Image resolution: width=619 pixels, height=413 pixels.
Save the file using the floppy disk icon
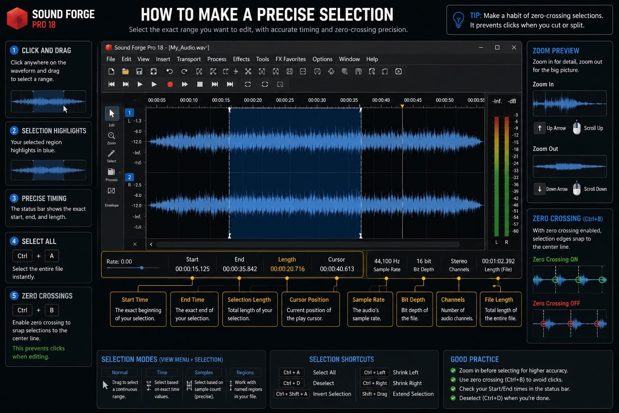click(x=139, y=71)
